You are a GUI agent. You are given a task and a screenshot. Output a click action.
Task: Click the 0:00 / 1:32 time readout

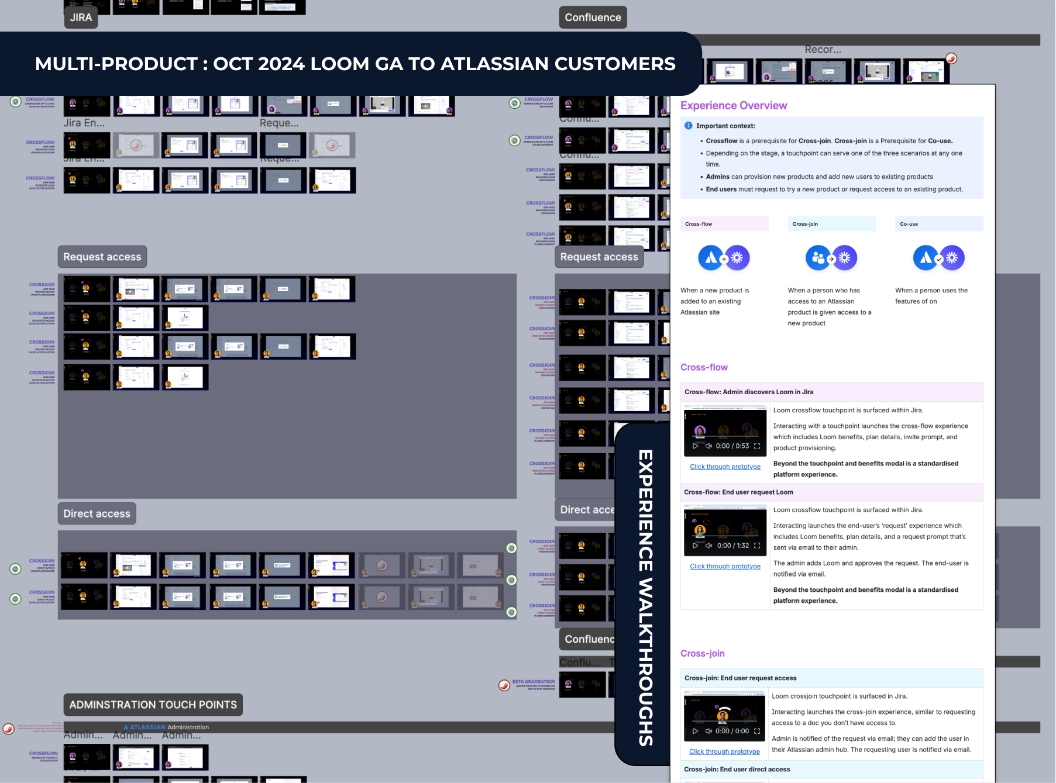click(x=733, y=546)
